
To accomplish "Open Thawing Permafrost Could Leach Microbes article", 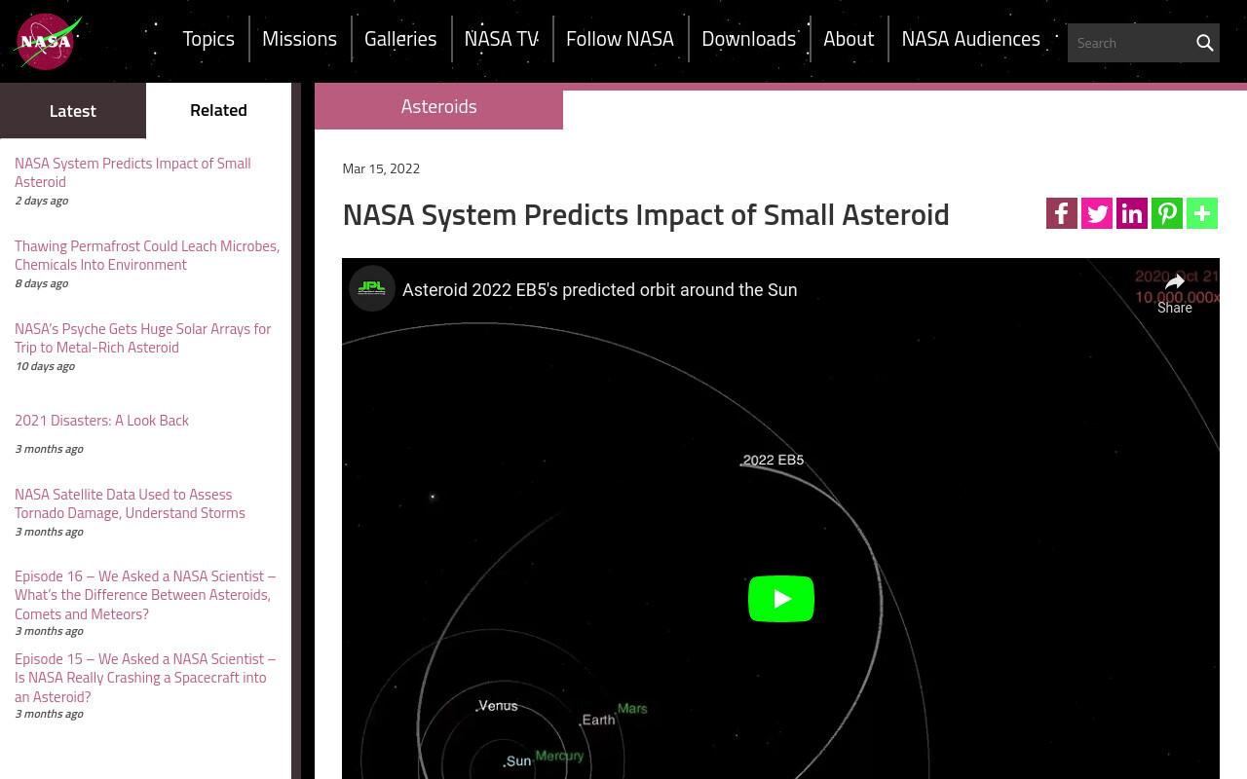I will point(147,255).
